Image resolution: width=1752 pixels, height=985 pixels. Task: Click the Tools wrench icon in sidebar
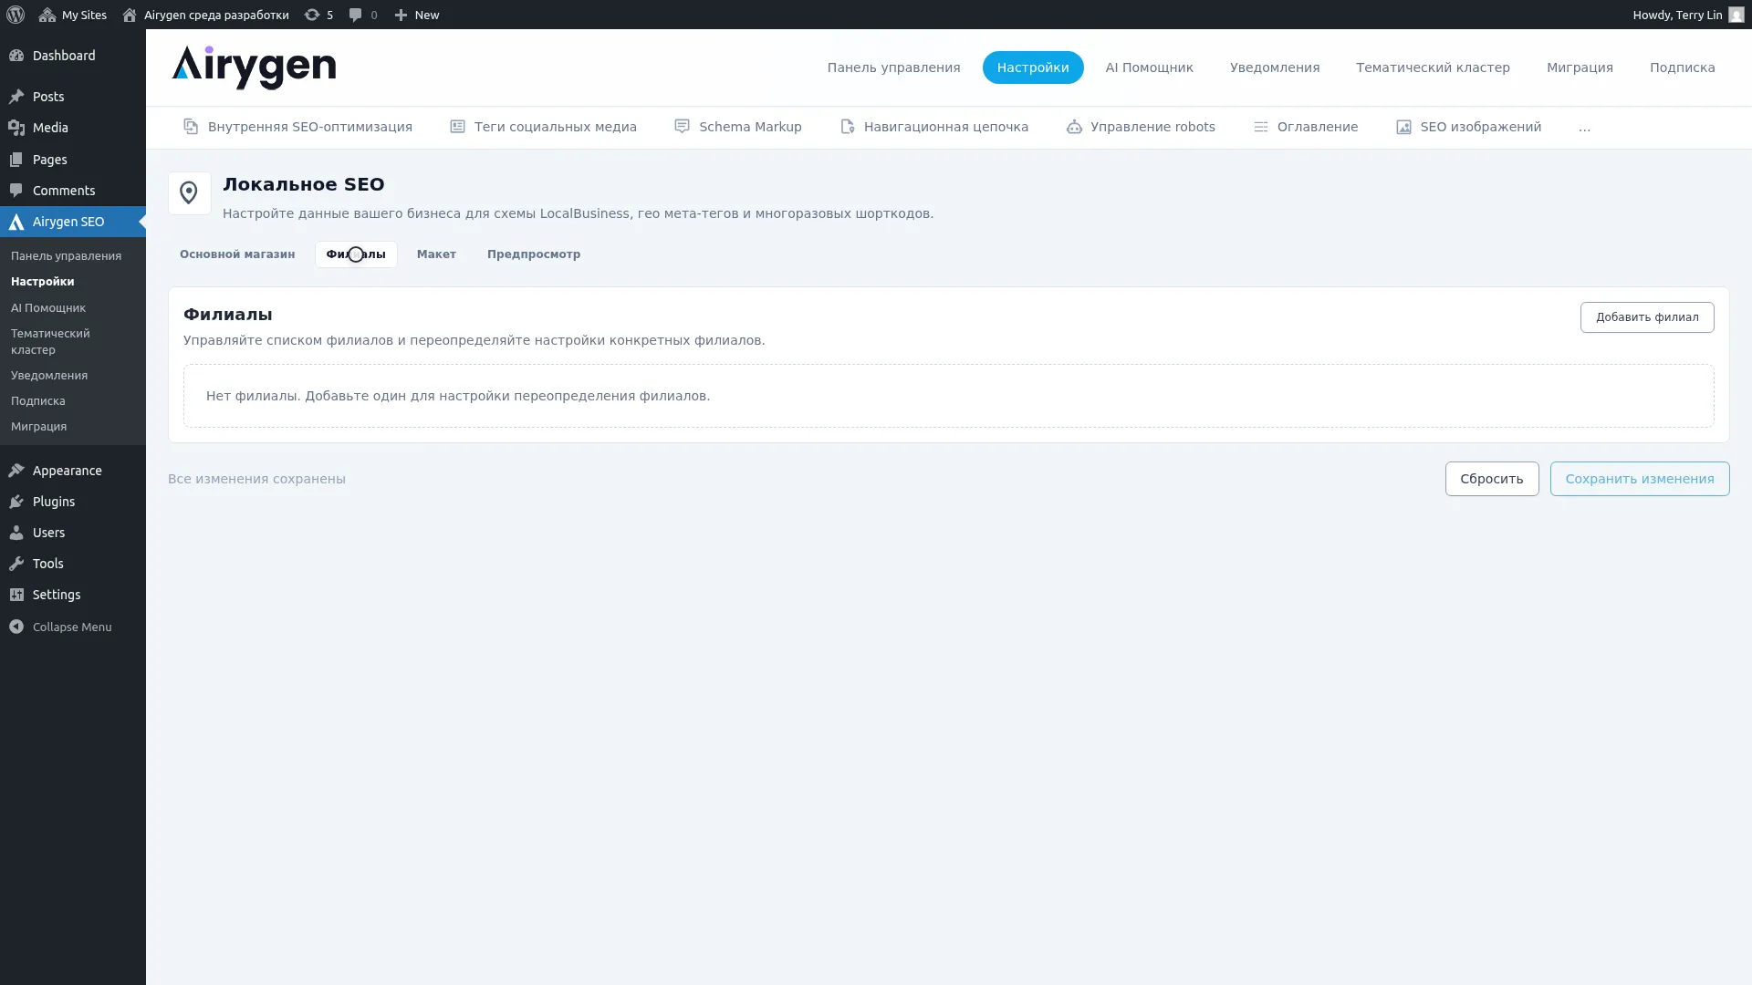16,564
